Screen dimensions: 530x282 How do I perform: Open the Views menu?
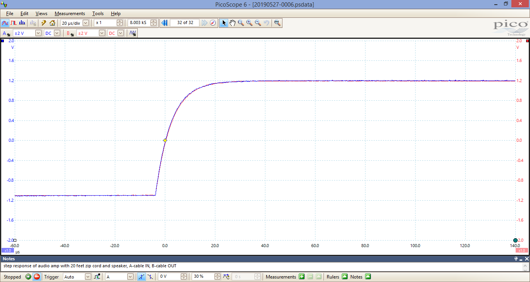pos(42,14)
